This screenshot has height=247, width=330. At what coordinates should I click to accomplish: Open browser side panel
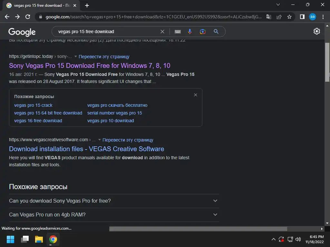coord(302,17)
